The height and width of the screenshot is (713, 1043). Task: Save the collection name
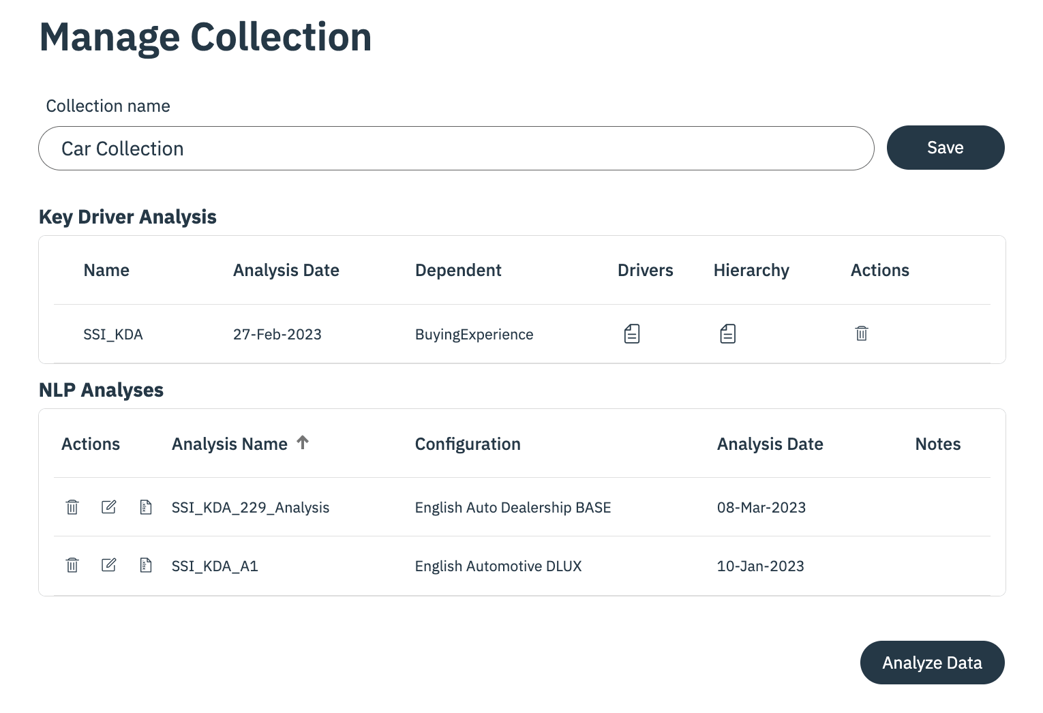(946, 147)
